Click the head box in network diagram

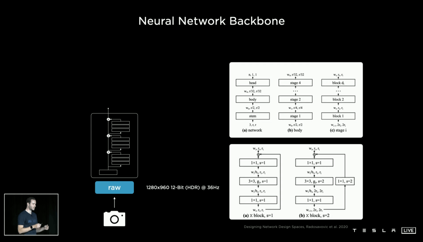pos(253,83)
